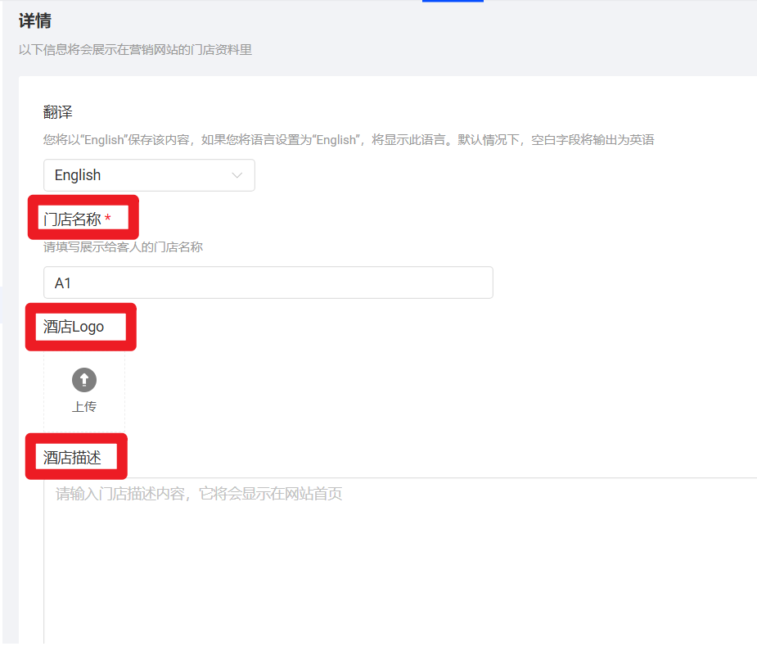Select the 'English' text in the language box
This screenshot has height=651, width=757.
point(78,175)
